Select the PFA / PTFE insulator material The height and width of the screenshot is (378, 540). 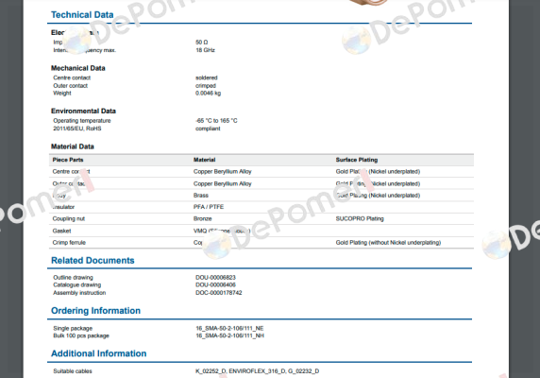tap(209, 207)
